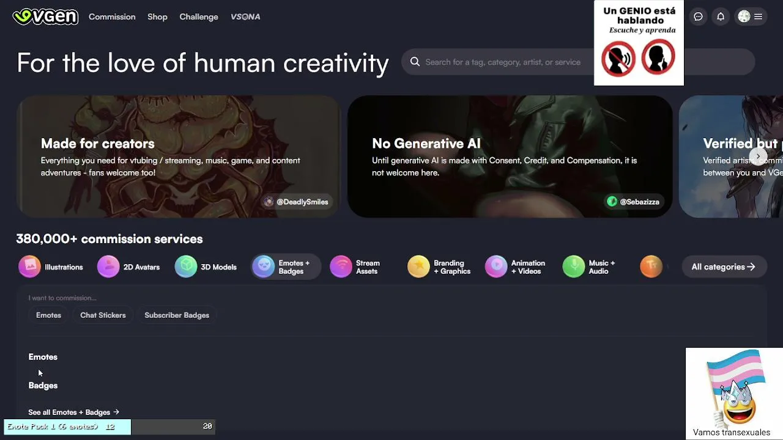The height and width of the screenshot is (440, 783).
Task: Click the Emotes + Badges face icon
Action: coord(264,267)
